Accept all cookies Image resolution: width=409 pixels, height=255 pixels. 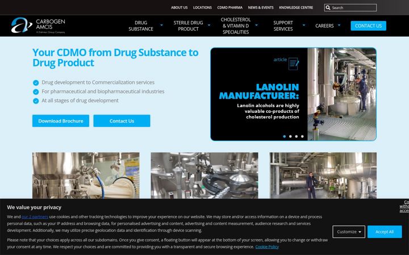pos(385,232)
